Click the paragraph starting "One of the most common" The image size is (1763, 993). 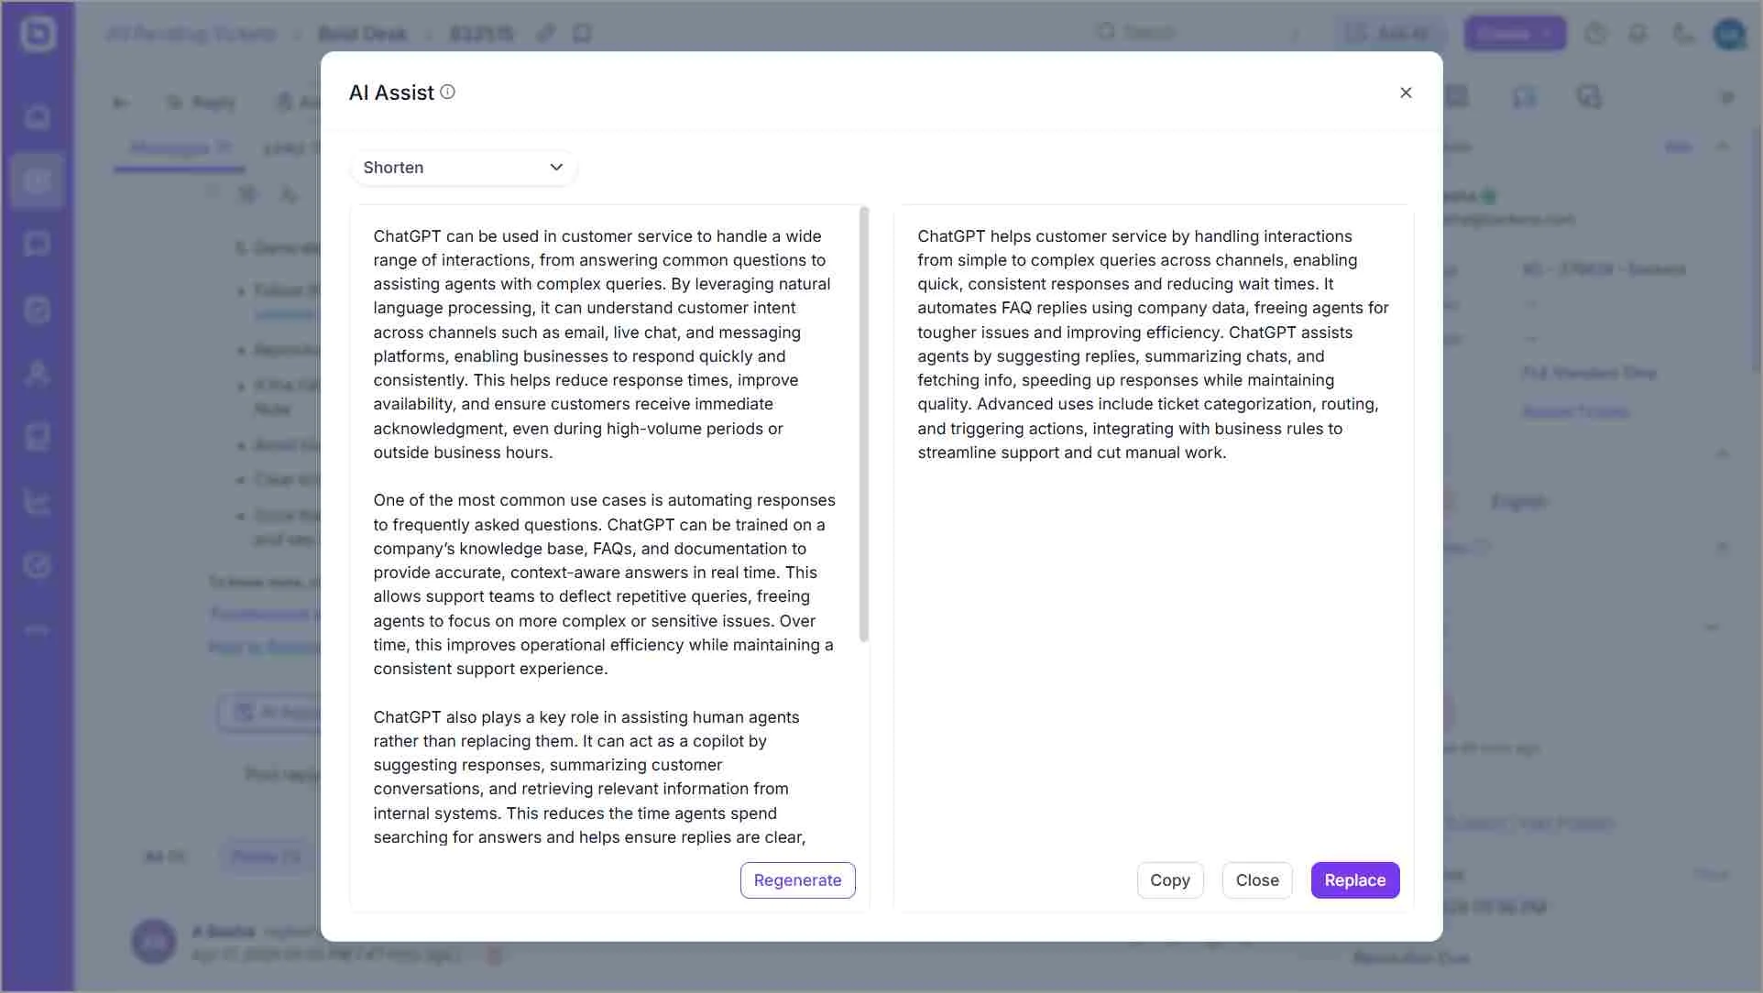click(604, 584)
